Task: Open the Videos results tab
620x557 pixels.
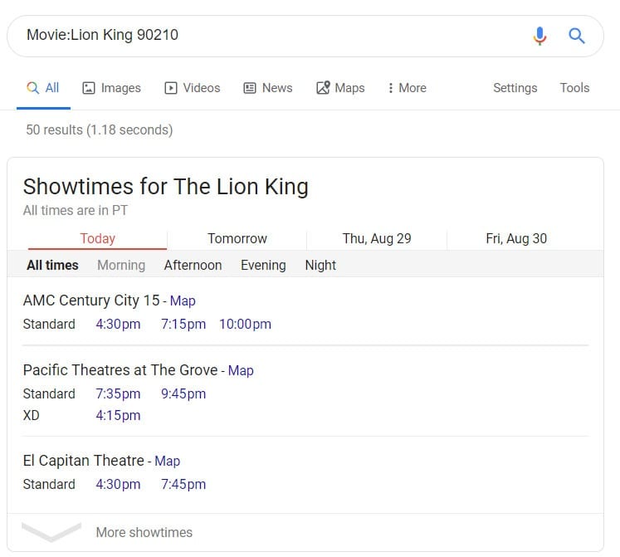Action: pyautogui.click(x=193, y=88)
